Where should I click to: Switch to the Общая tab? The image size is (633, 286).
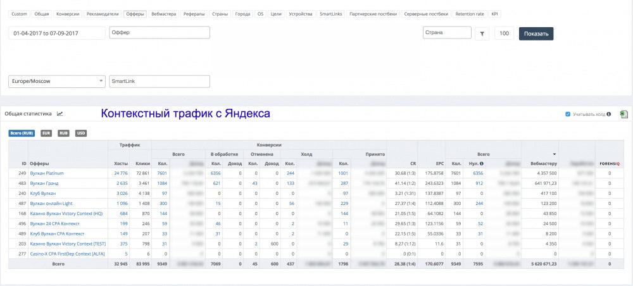click(x=42, y=14)
